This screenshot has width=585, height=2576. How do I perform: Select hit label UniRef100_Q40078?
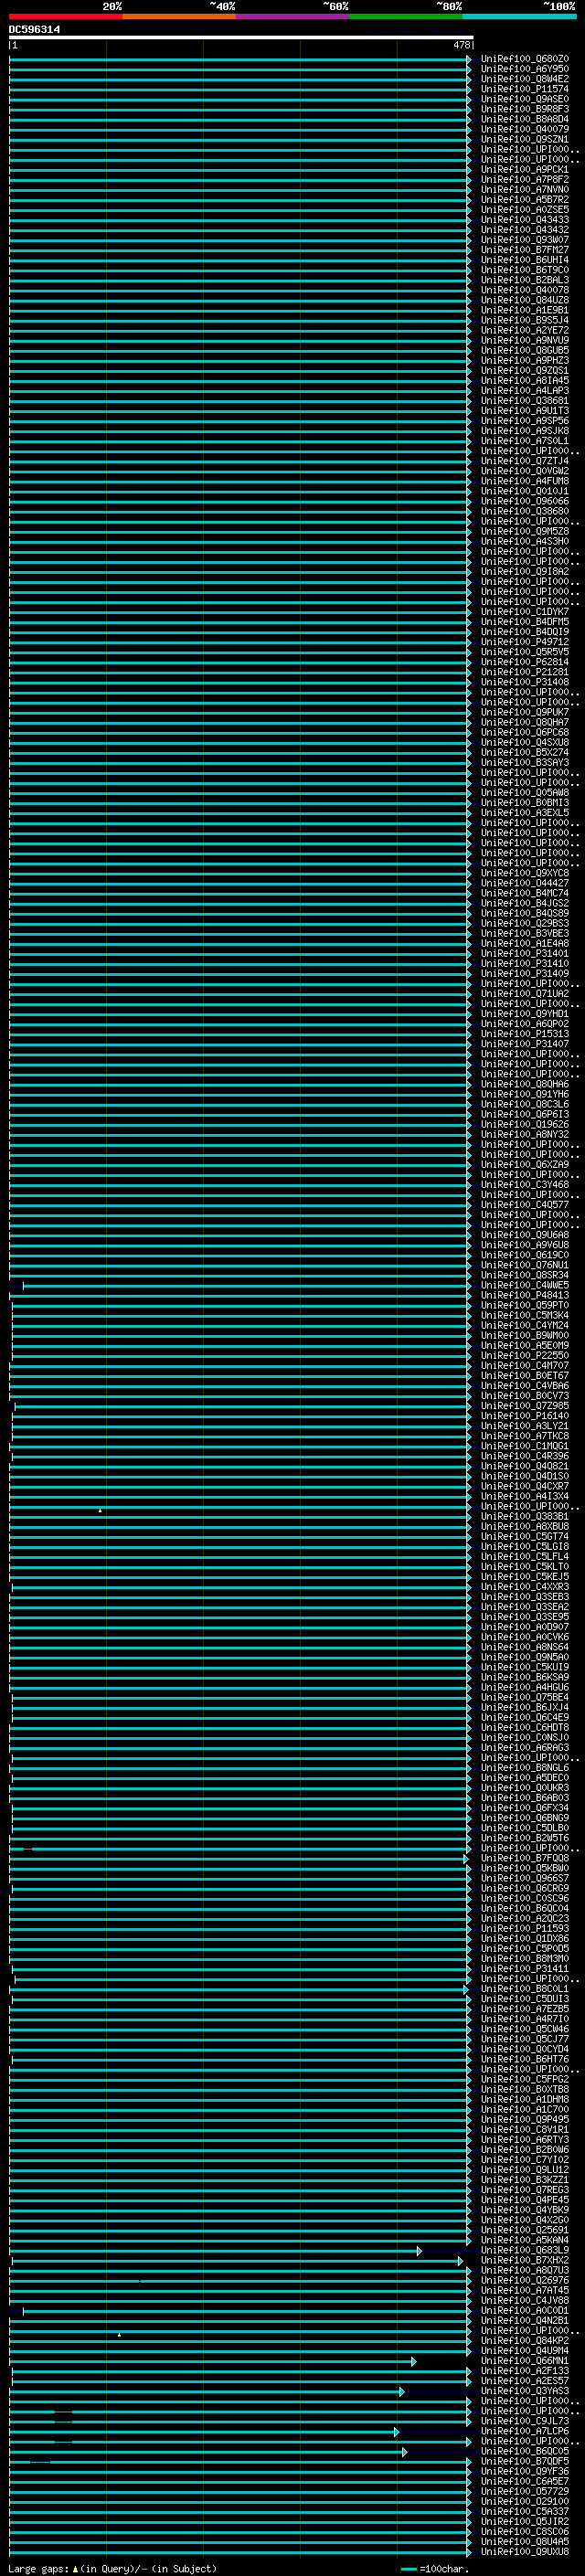524,290
